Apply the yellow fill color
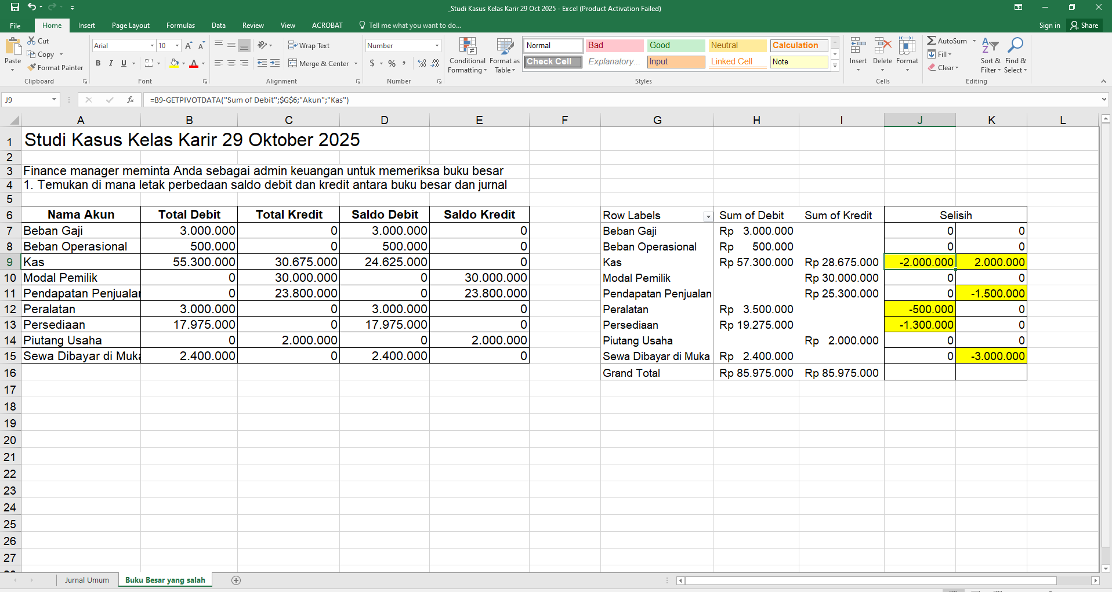 [x=173, y=63]
